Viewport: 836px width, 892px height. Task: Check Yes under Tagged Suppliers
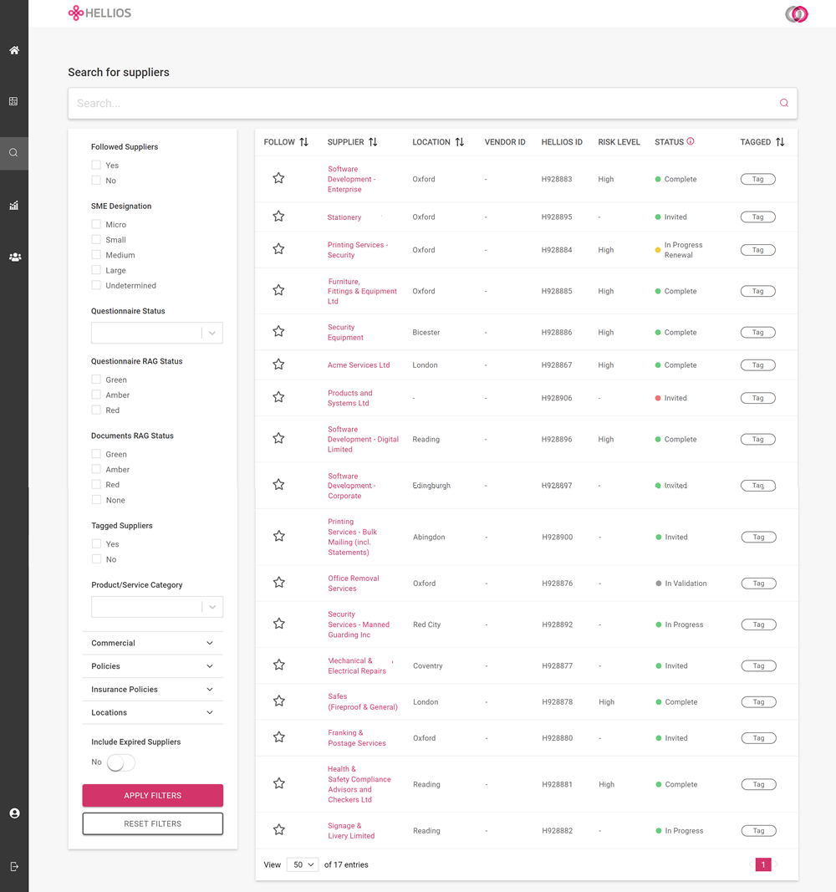pyautogui.click(x=96, y=544)
